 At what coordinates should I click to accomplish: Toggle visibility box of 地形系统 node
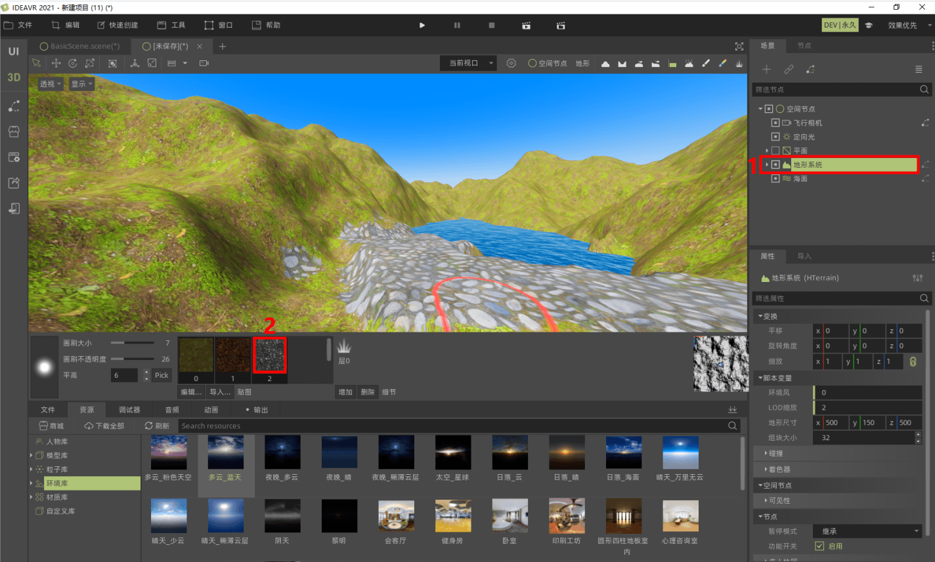[x=775, y=165]
